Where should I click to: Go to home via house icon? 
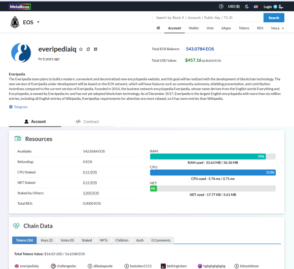(158, 28)
